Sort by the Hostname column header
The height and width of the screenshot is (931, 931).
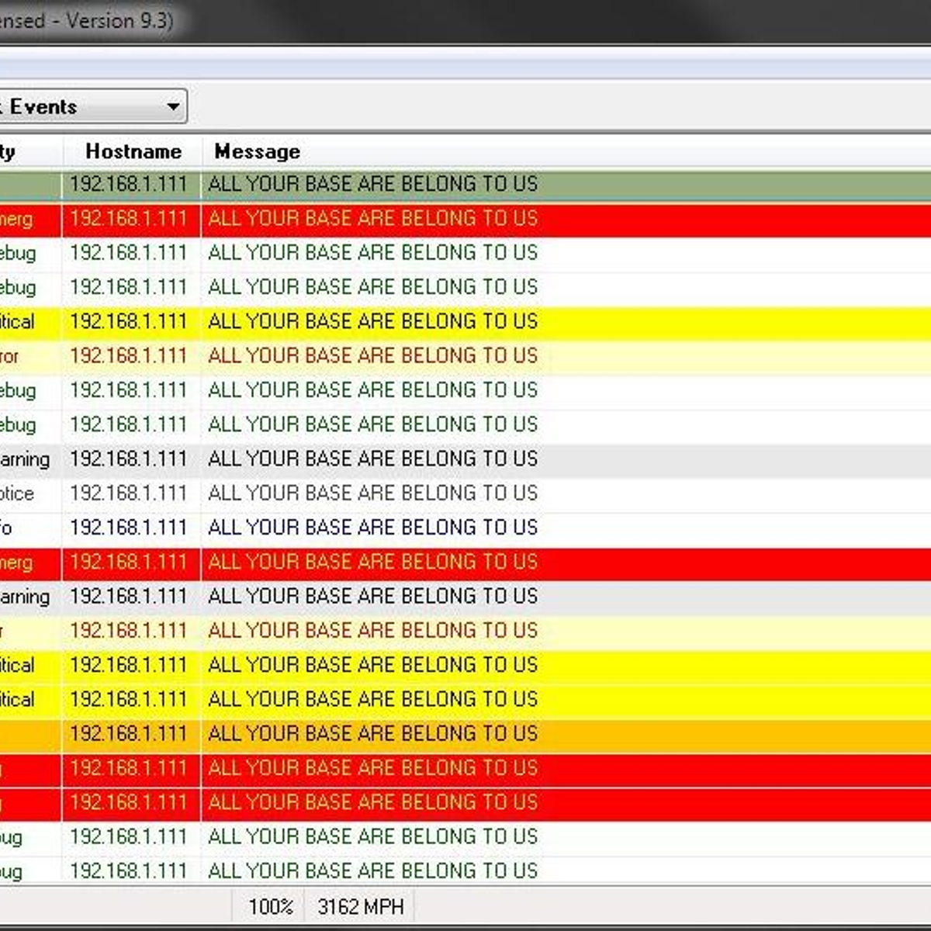point(133,151)
